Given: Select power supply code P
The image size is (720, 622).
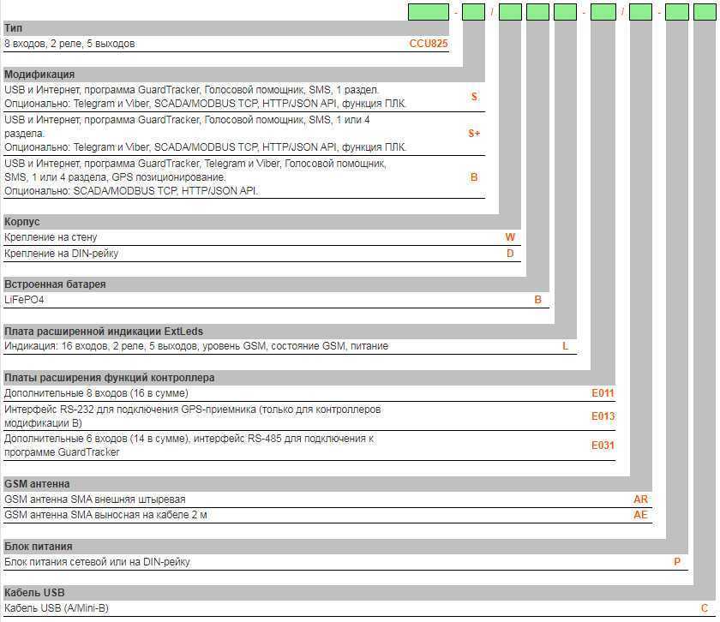Looking at the screenshot, I should [677, 562].
